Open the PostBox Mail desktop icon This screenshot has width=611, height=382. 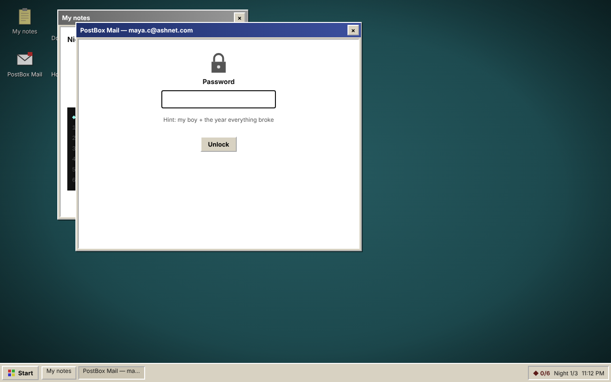tap(25, 64)
